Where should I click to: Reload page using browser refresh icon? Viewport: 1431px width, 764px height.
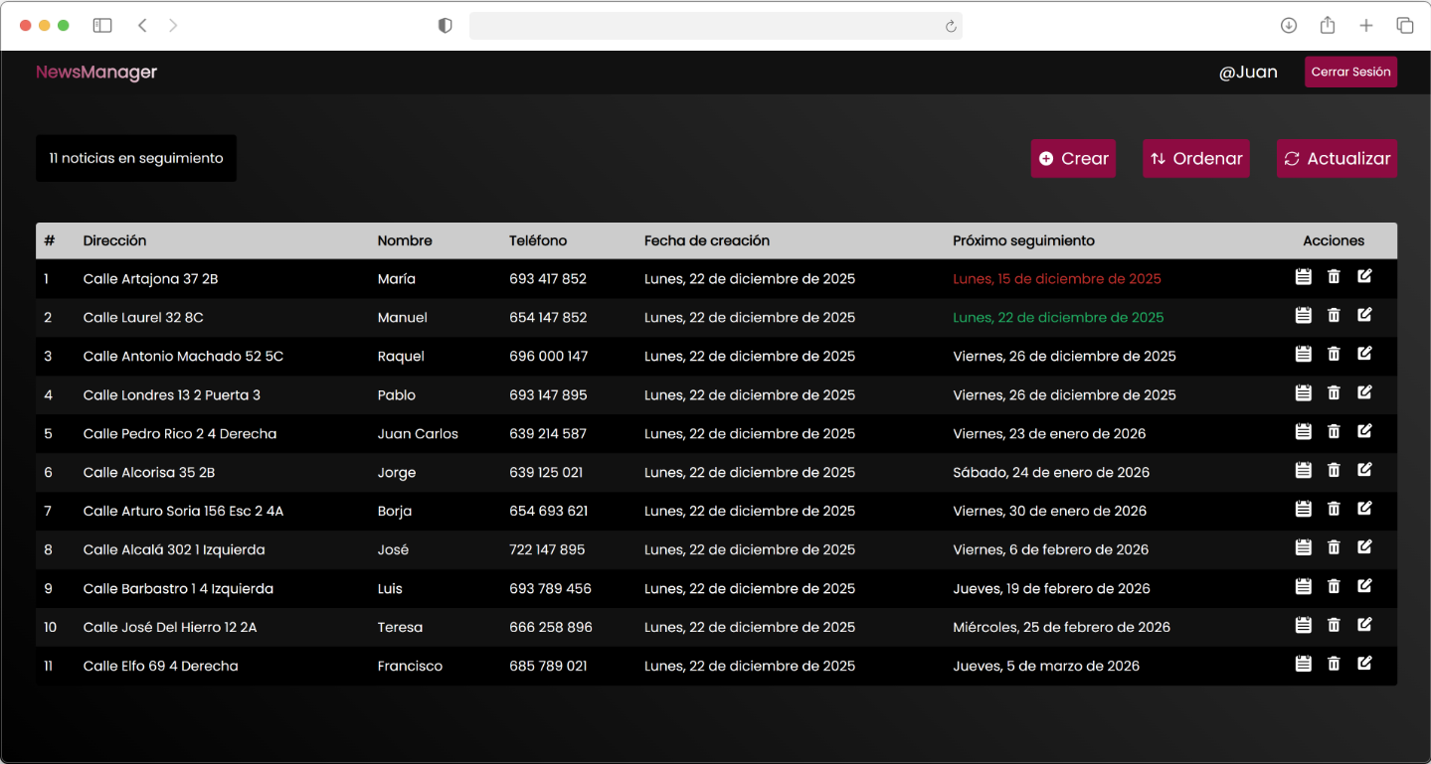coord(951,27)
